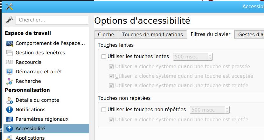Select Démarrage et arrêt icon
The width and height of the screenshot is (264, 140).
[10, 72]
